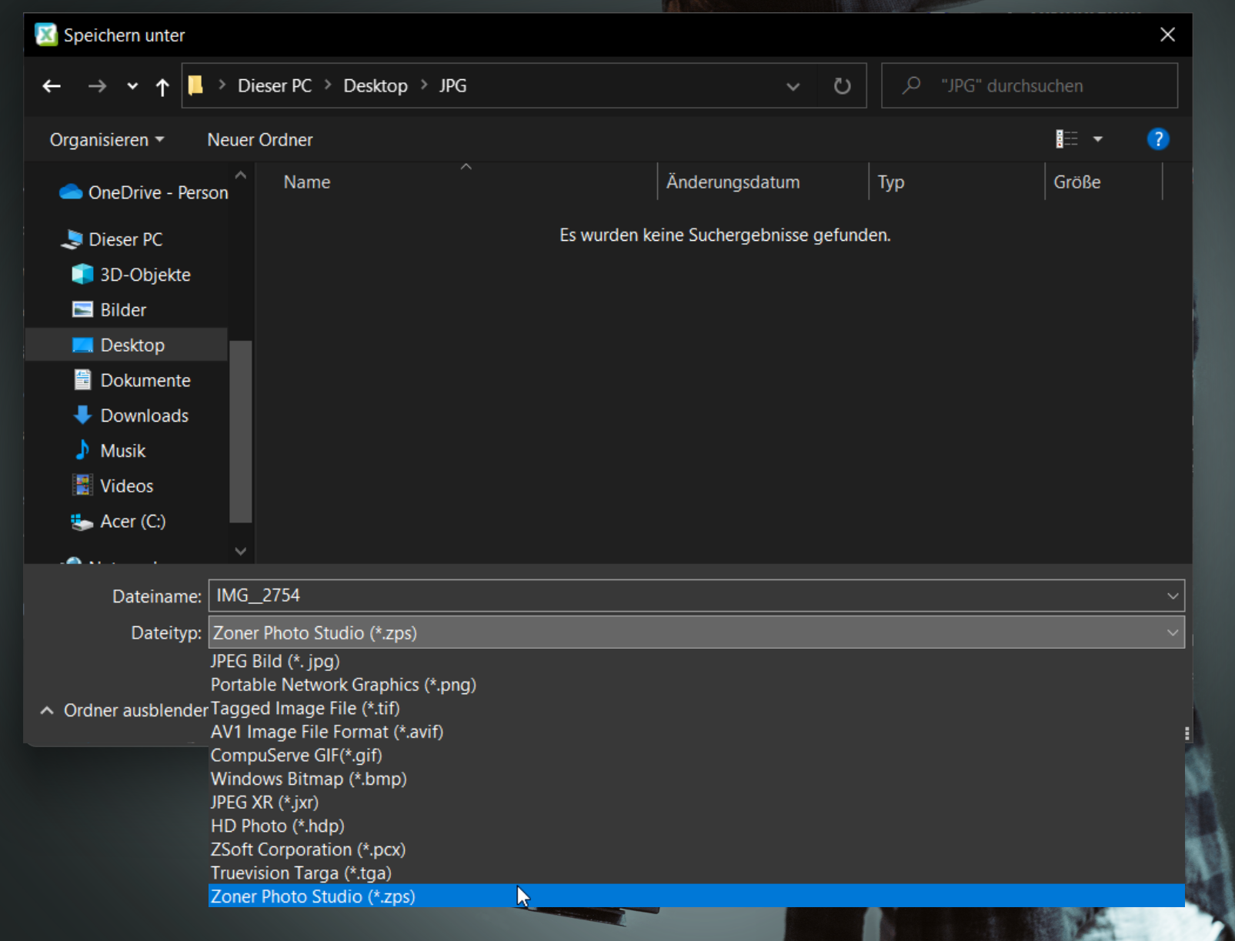This screenshot has height=941, width=1235.
Task: Open 3D-Objekte folder in sidebar
Action: click(132, 275)
